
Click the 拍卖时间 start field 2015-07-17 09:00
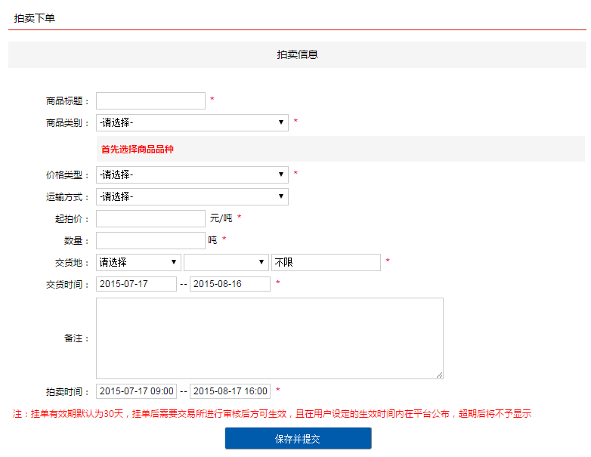pyautogui.click(x=136, y=391)
